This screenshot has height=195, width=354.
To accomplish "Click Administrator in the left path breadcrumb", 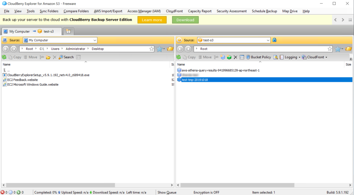I will tap(76, 49).
